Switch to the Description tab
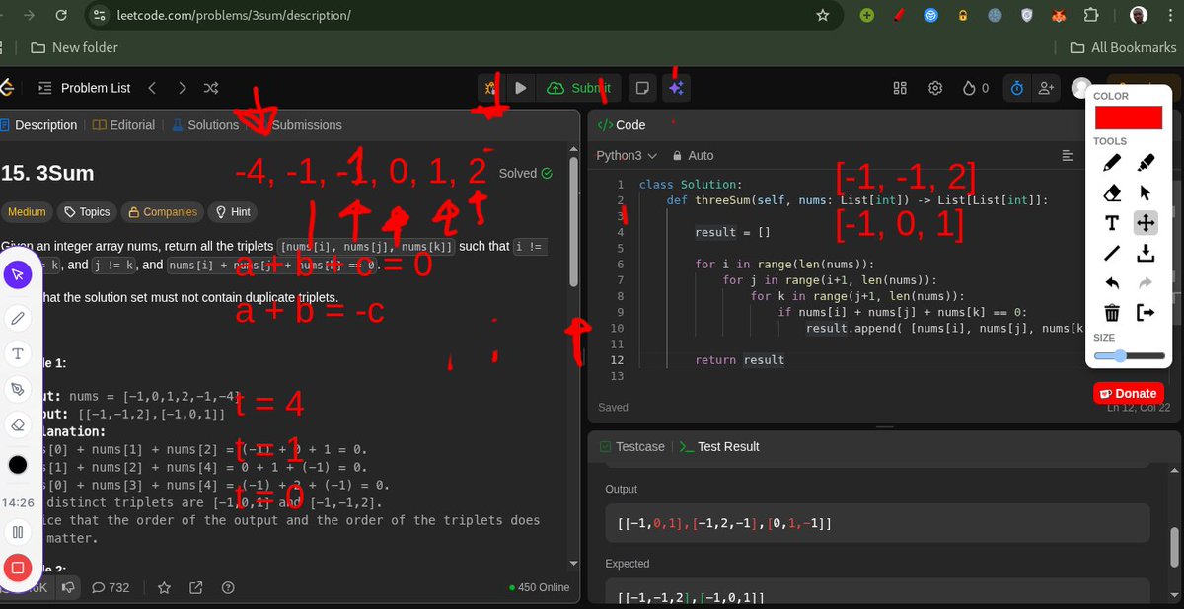 click(39, 125)
